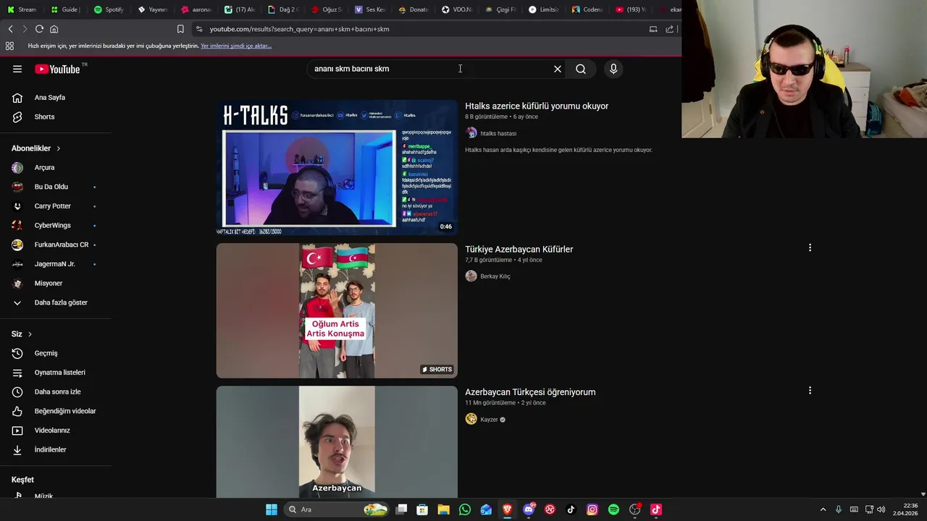This screenshot has height=521, width=927.
Task: Jump down via the page scrollbar arrow
Action: (923, 494)
